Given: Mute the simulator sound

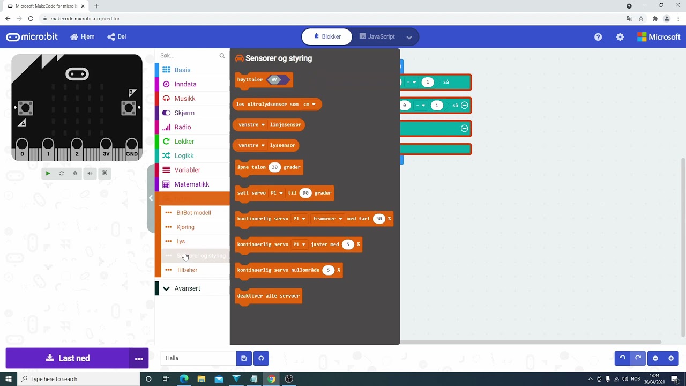Looking at the screenshot, I should (x=90, y=173).
